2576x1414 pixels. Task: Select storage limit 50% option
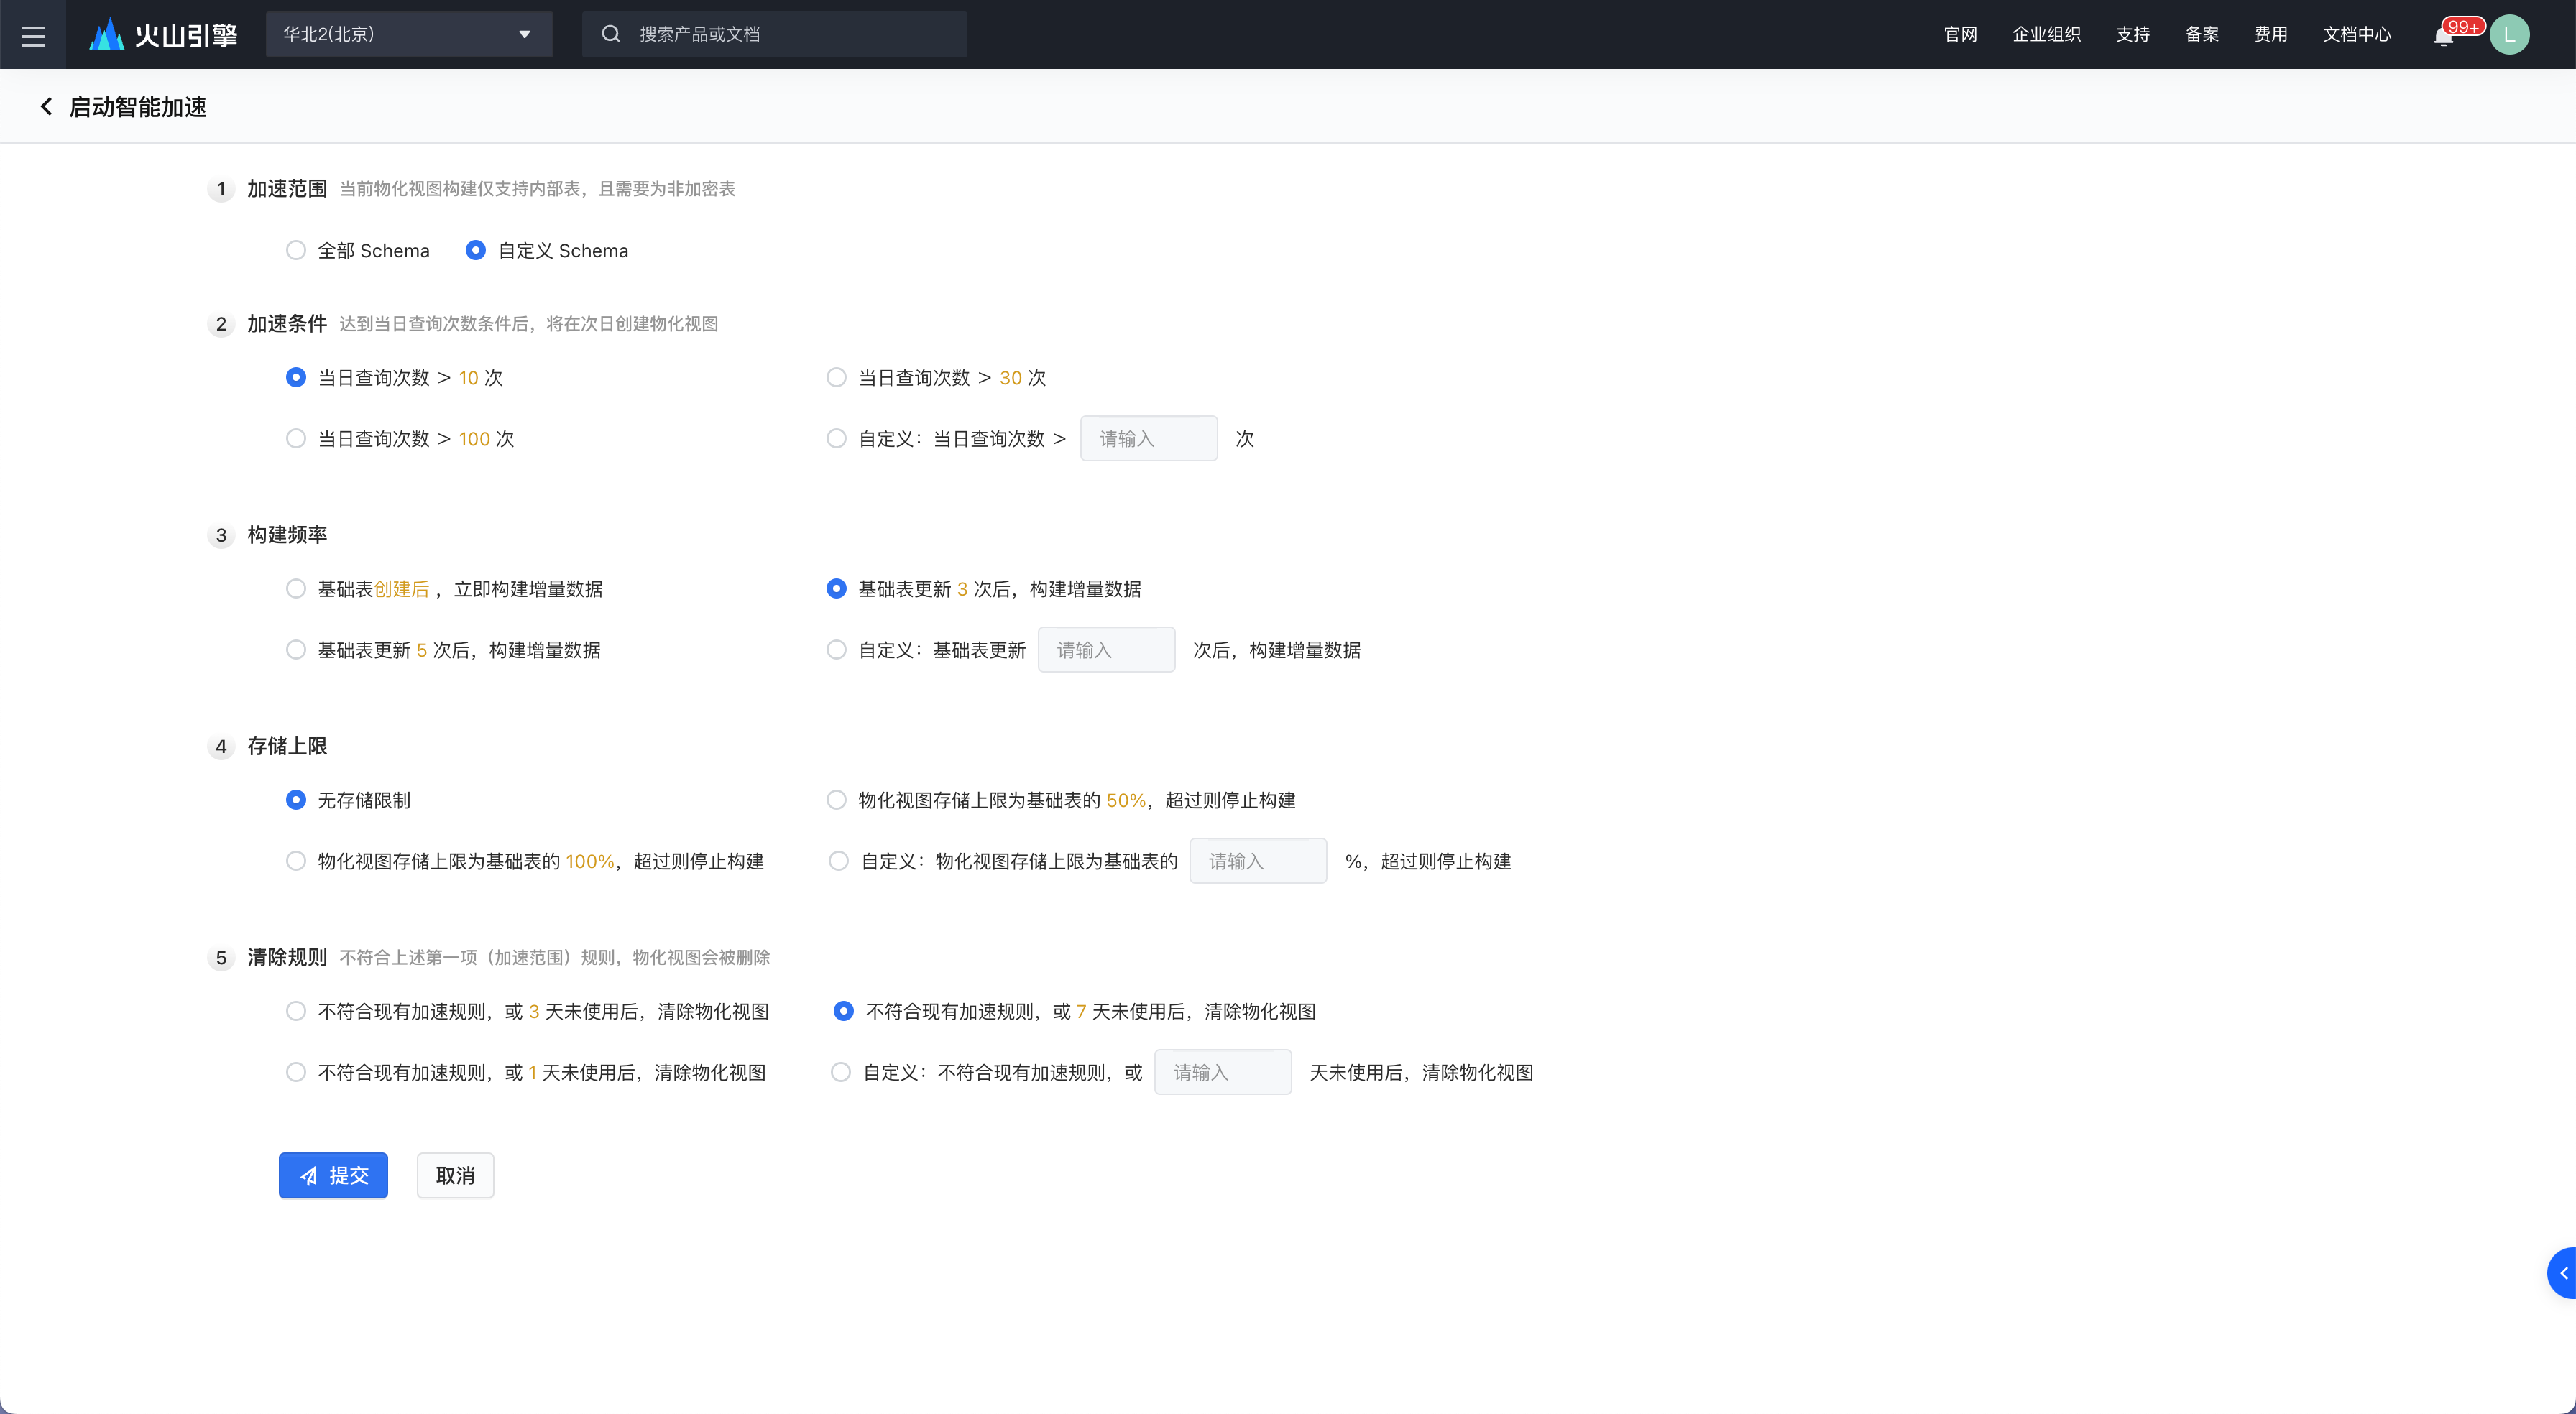tap(837, 799)
